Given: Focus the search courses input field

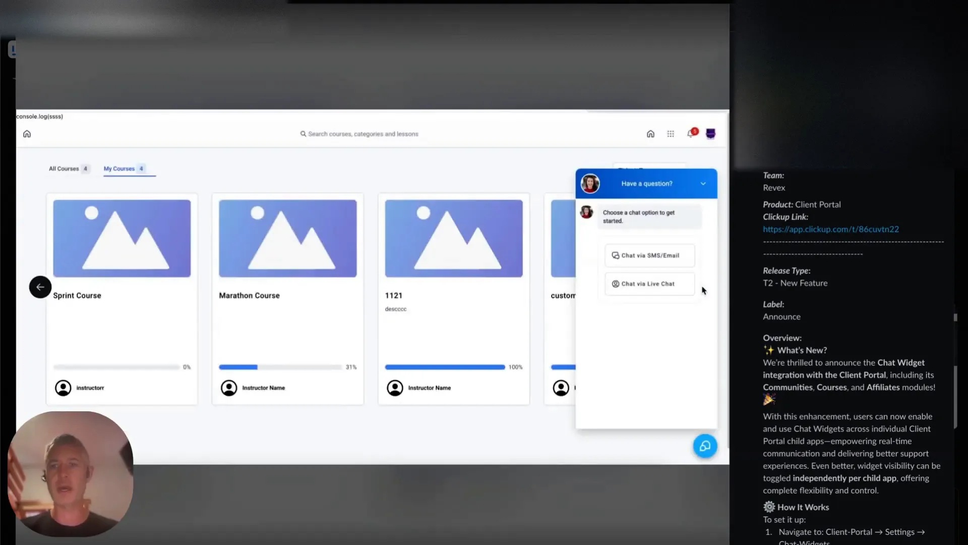Looking at the screenshot, I should [363, 134].
